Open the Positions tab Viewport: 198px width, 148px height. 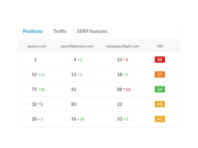[x=33, y=31]
